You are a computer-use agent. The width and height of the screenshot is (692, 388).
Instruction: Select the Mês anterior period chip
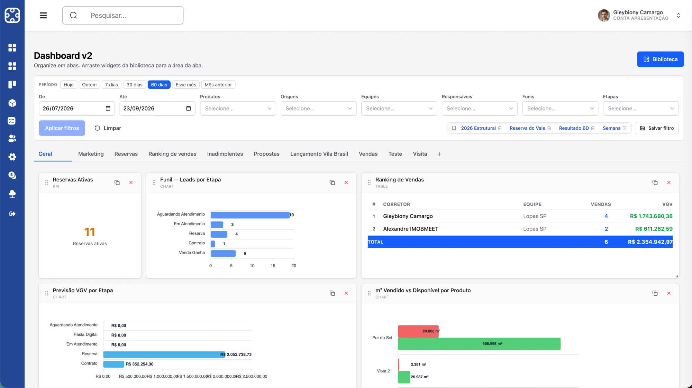(x=218, y=85)
